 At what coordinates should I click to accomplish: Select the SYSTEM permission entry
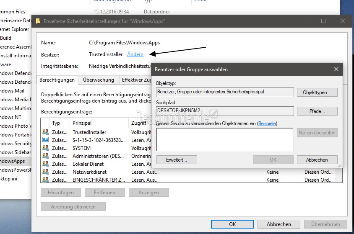96,148
